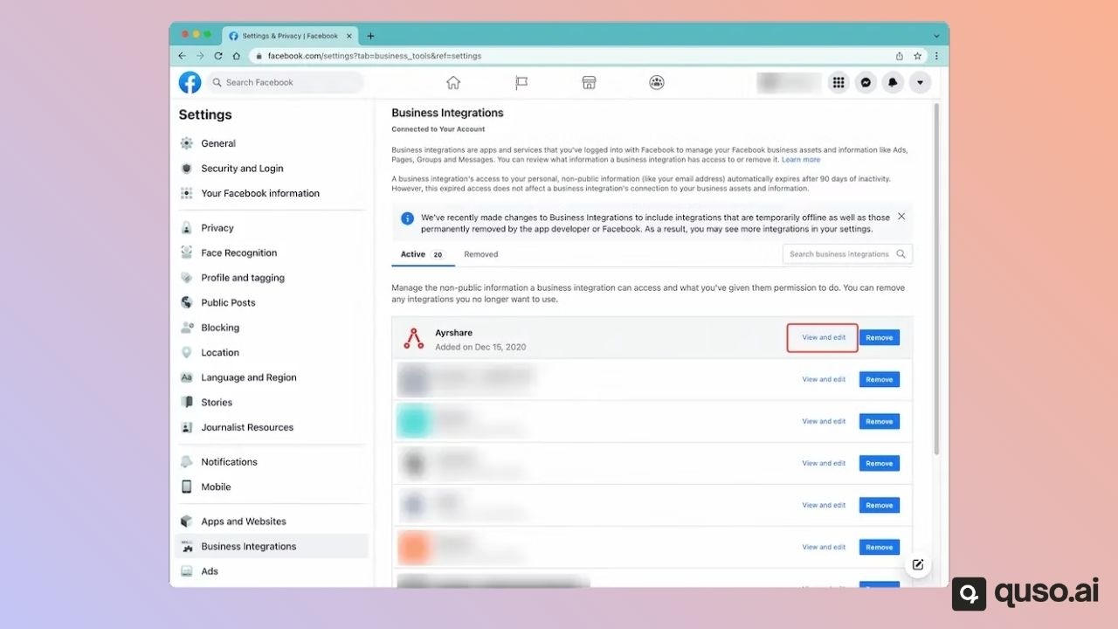Click View and edit for Ayrshare

[x=822, y=337]
